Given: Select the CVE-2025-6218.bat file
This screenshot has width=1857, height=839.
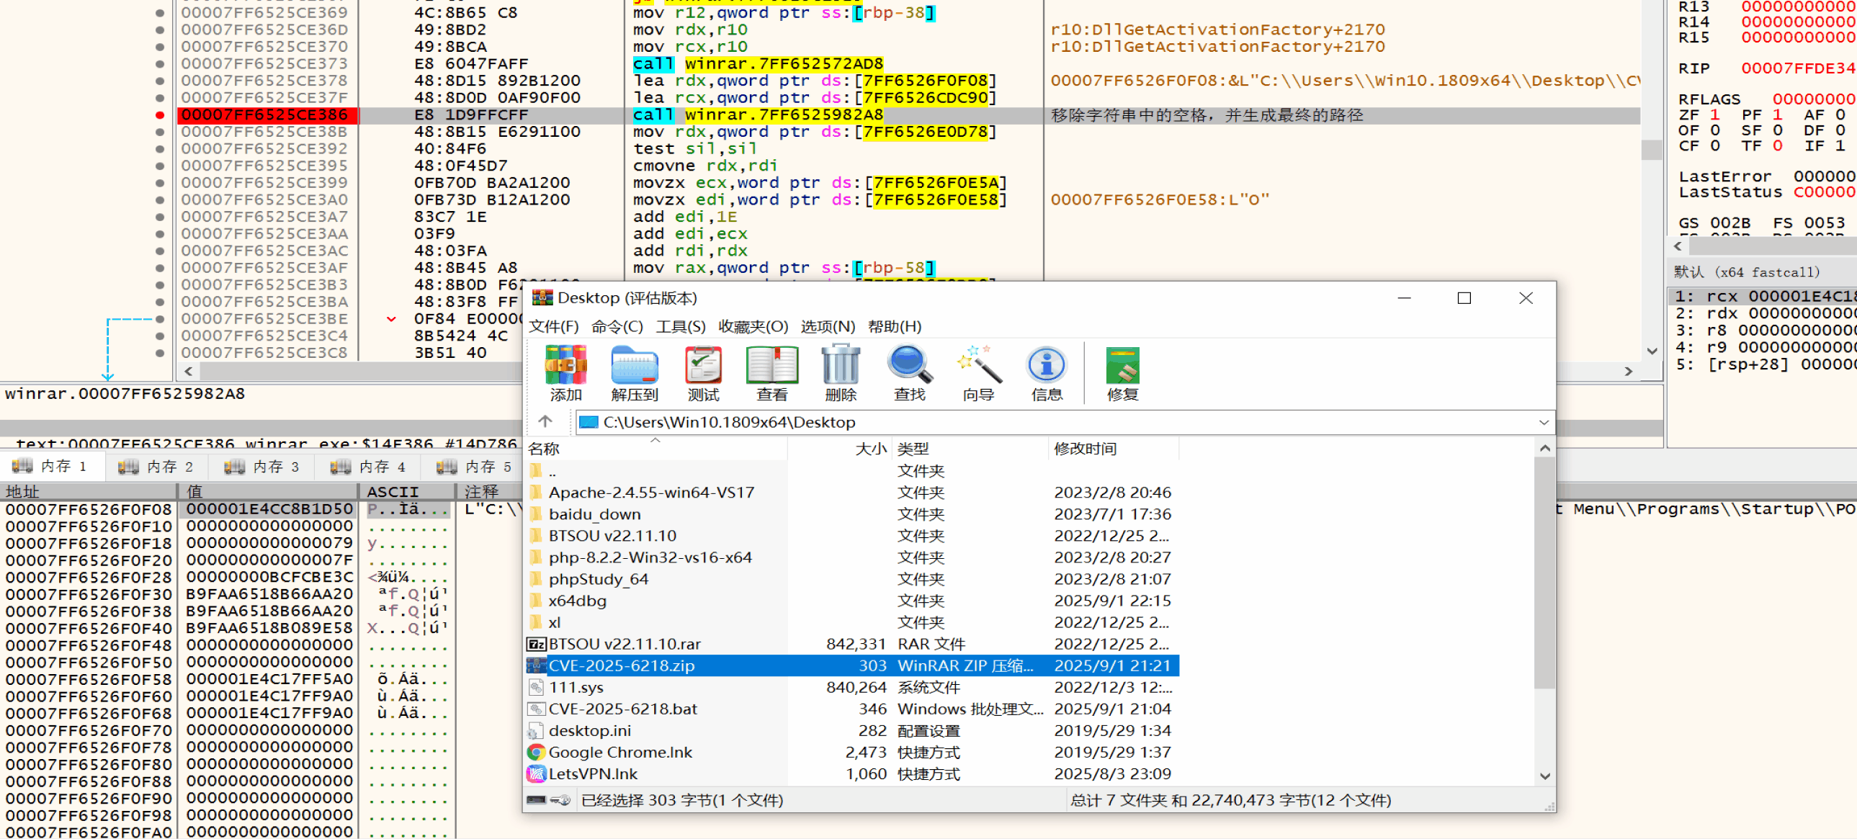Looking at the screenshot, I should 623,709.
